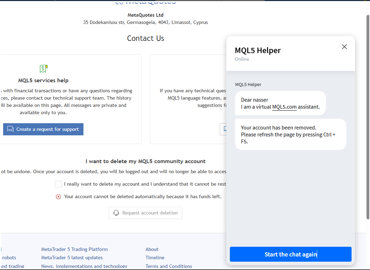The image size is (370, 270).
Task: Click the red error icon beside the funds message
Action: click(x=58, y=197)
